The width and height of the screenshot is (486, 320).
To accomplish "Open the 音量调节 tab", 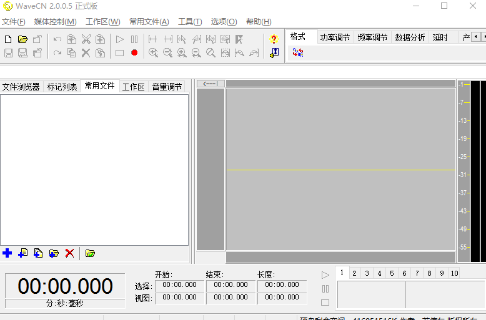I will click(167, 87).
